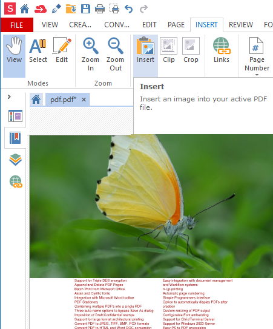Open the layers side panel
The image size is (273, 329).
(15, 160)
